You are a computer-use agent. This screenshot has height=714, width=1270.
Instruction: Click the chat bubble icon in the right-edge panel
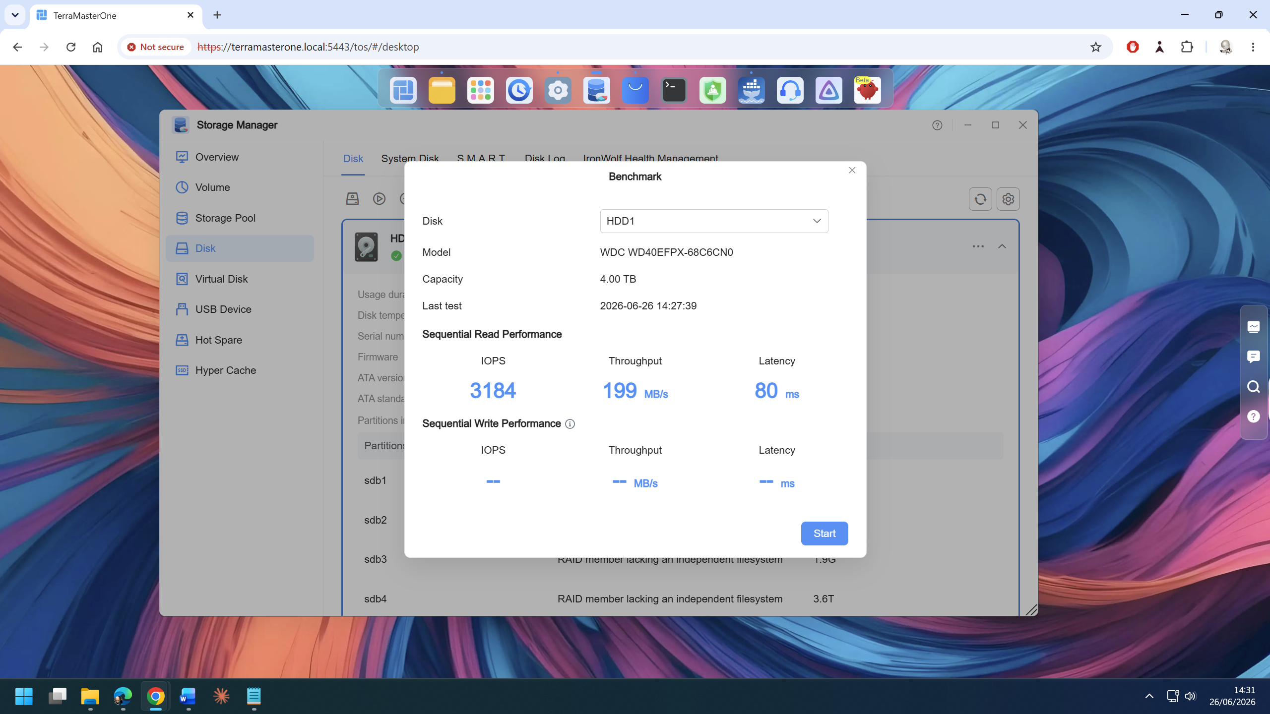(1254, 357)
